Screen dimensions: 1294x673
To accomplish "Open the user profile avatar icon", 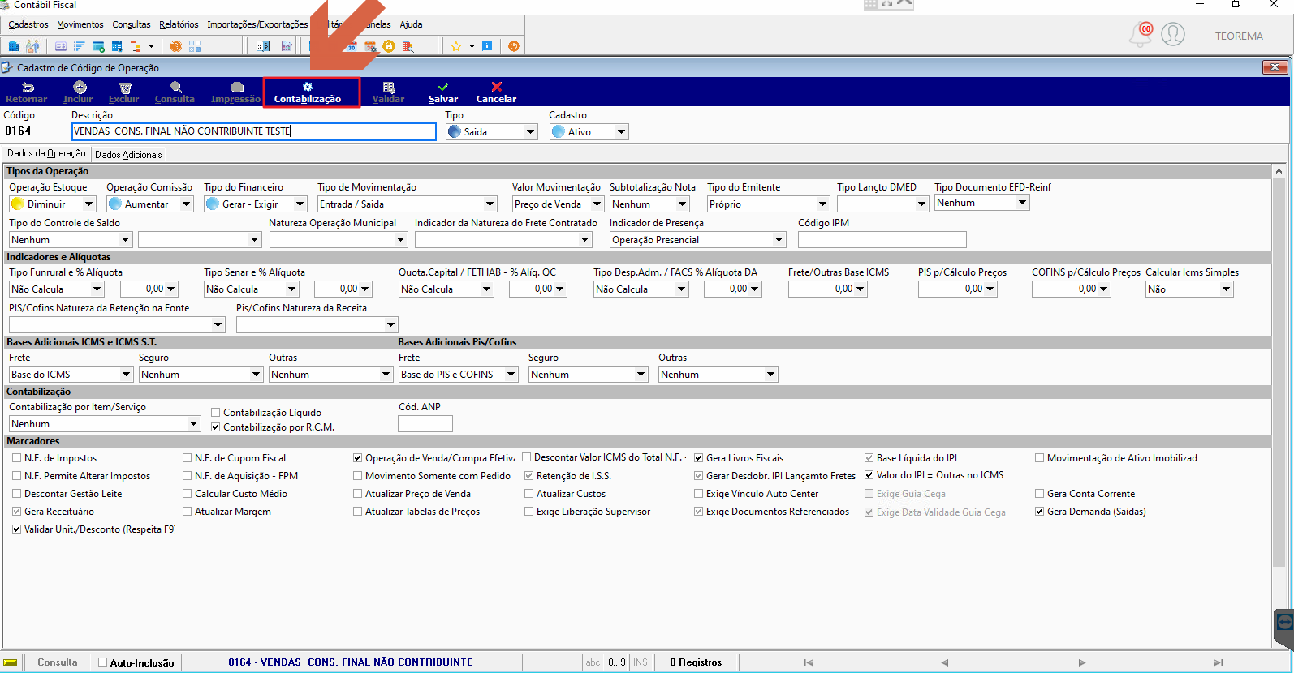I will pyautogui.click(x=1173, y=34).
